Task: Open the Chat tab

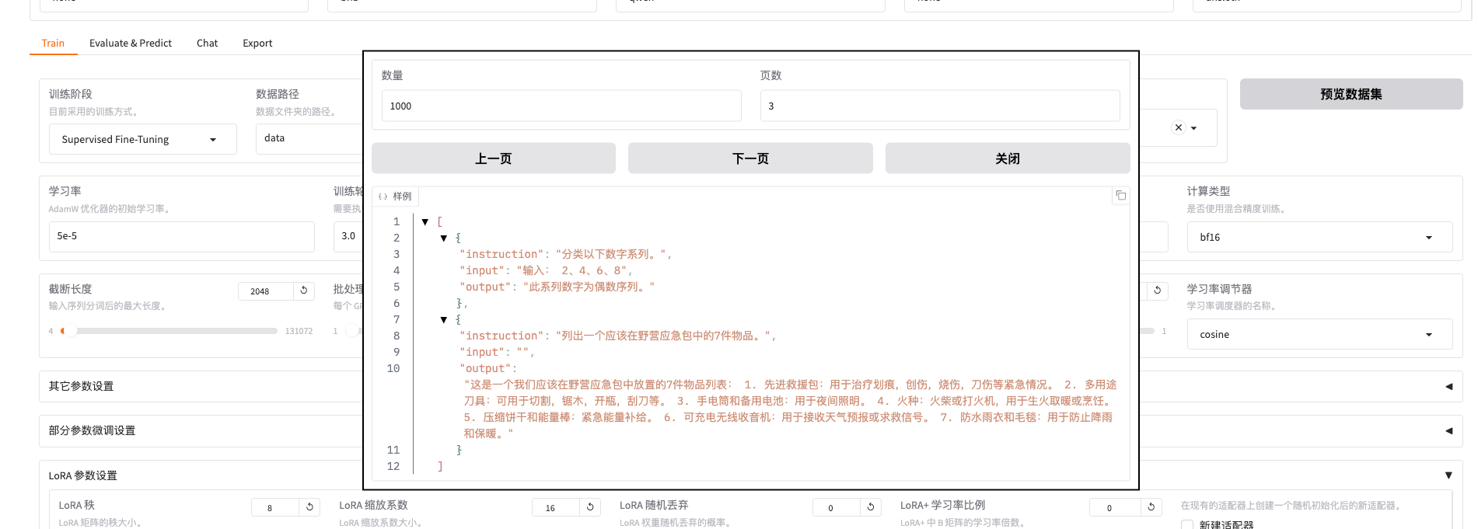Action: [x=207, y=43]
